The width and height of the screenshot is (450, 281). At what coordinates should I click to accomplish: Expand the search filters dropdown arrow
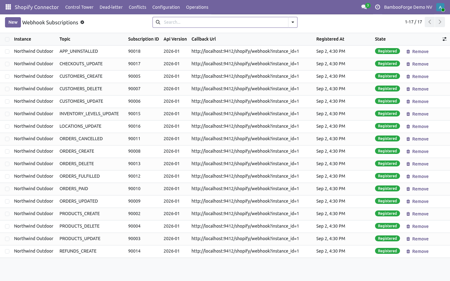pos(293,22)
